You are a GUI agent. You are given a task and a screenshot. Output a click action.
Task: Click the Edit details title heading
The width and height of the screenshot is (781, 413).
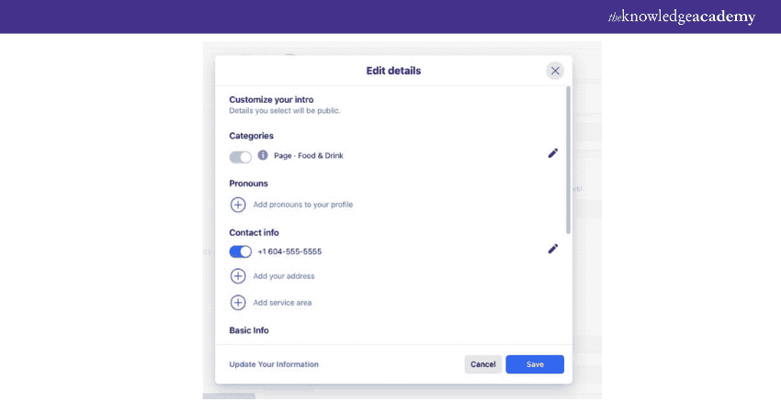coord(393,71)
